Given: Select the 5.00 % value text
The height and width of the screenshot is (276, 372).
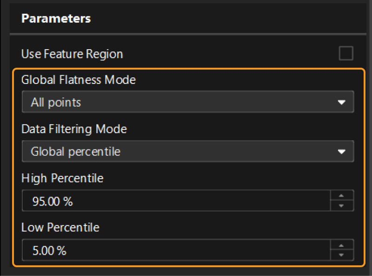Looking at the screenshot, I should (49, 251).
